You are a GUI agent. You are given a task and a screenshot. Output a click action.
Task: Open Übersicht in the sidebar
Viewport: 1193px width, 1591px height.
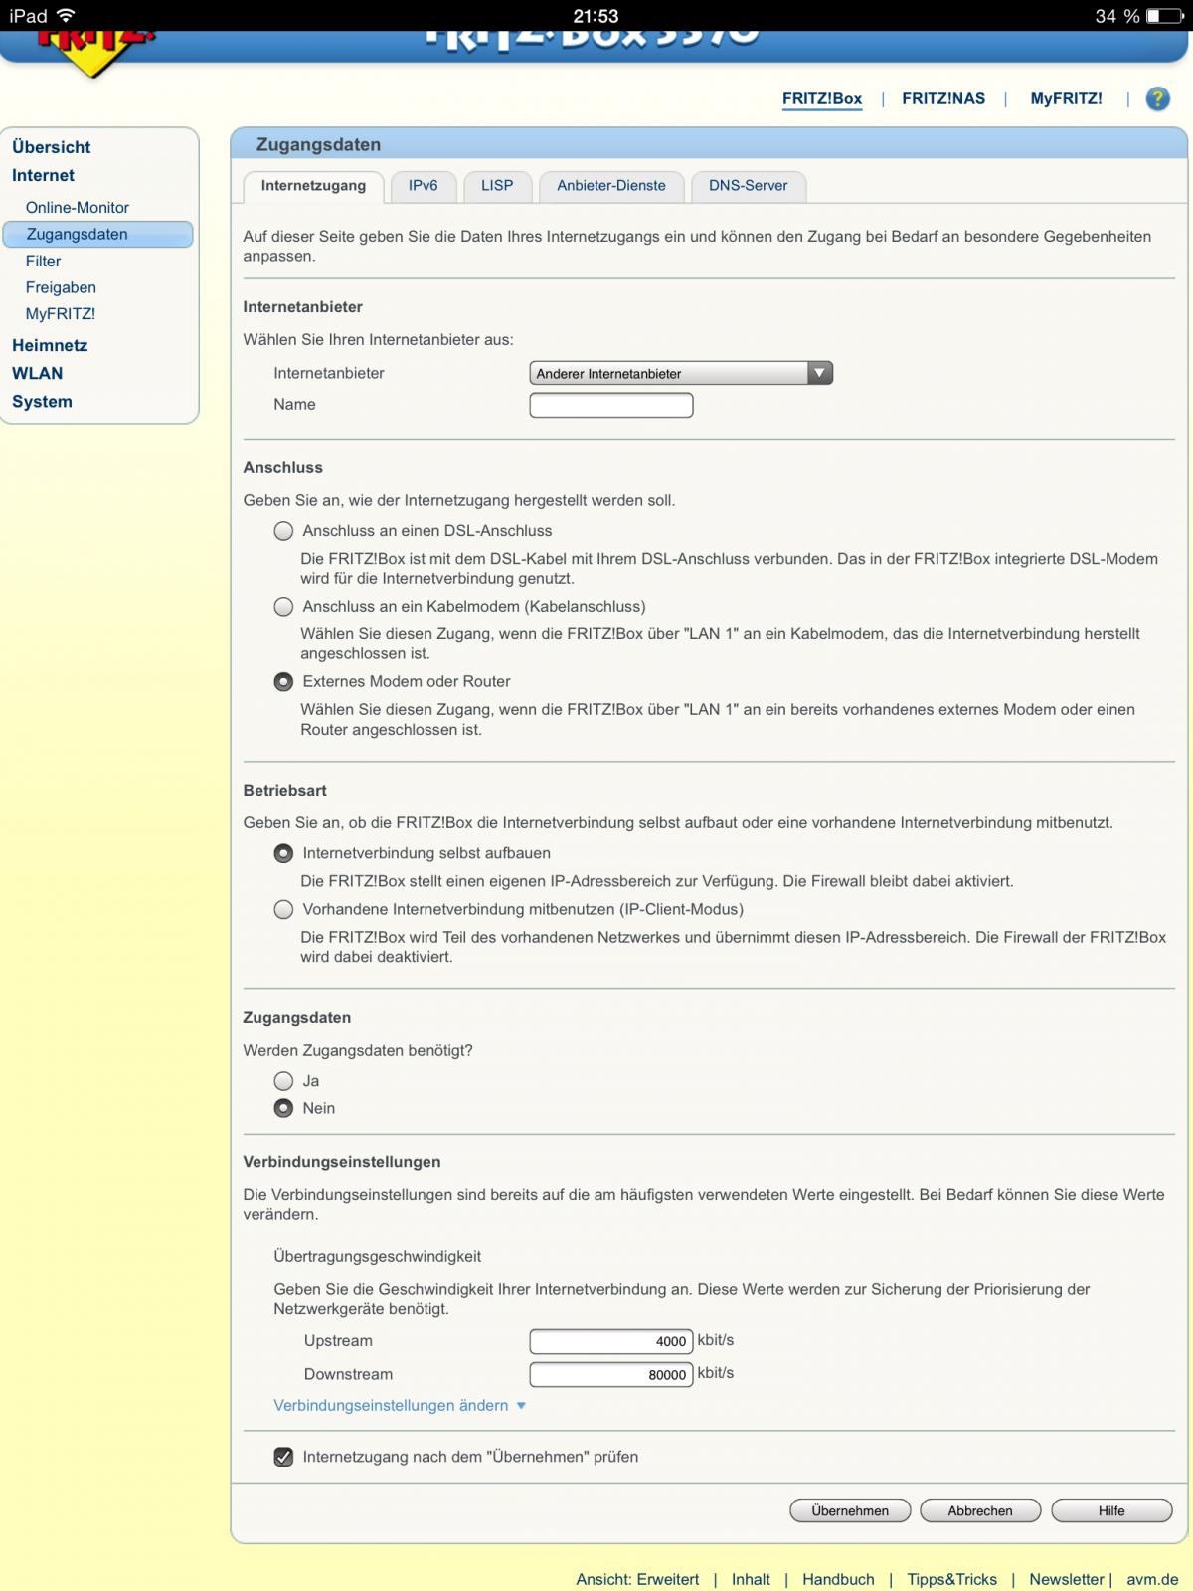pyautogui.click(x=52, y=147)
